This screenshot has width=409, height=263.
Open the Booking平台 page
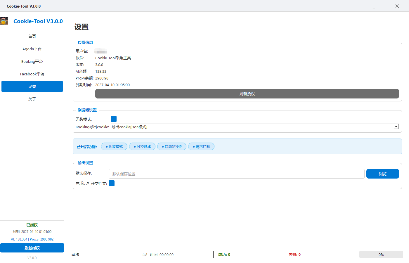32,61
